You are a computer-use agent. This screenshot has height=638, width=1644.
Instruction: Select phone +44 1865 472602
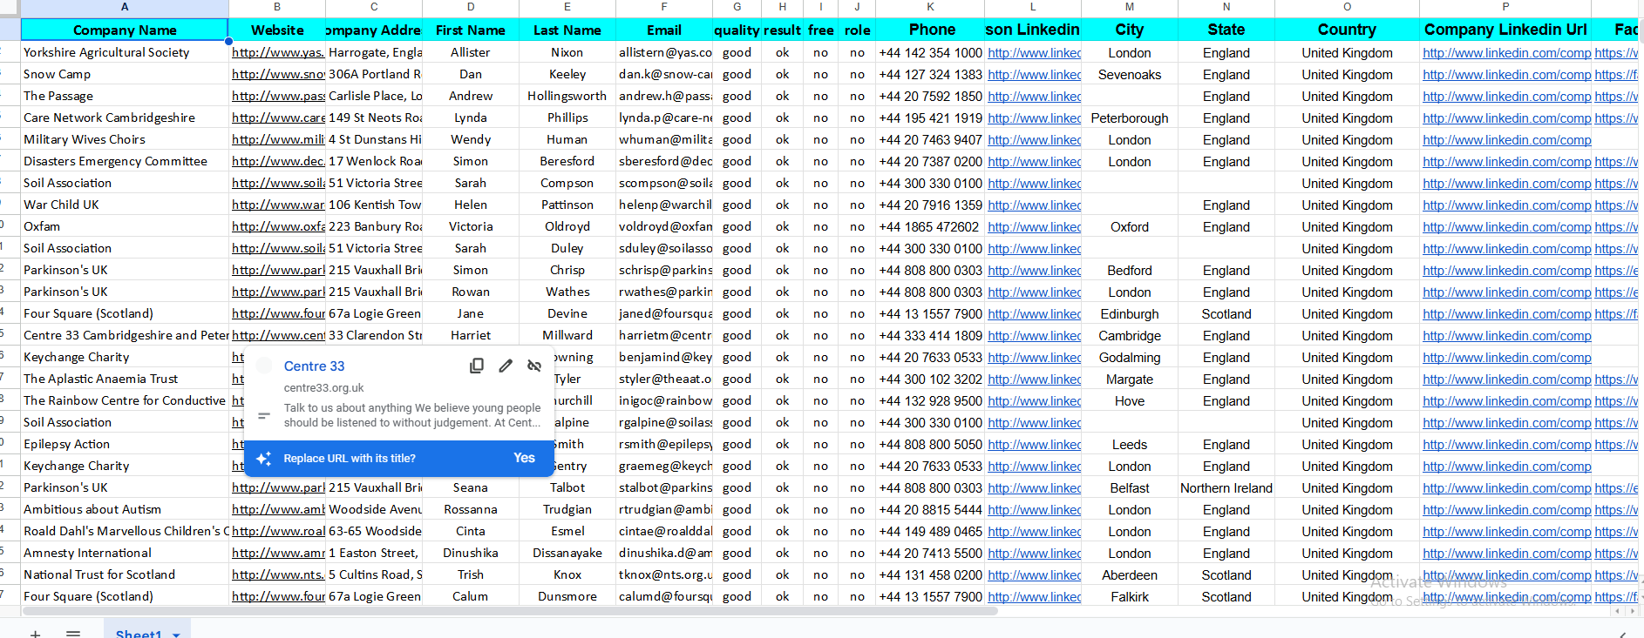(930, 226)
